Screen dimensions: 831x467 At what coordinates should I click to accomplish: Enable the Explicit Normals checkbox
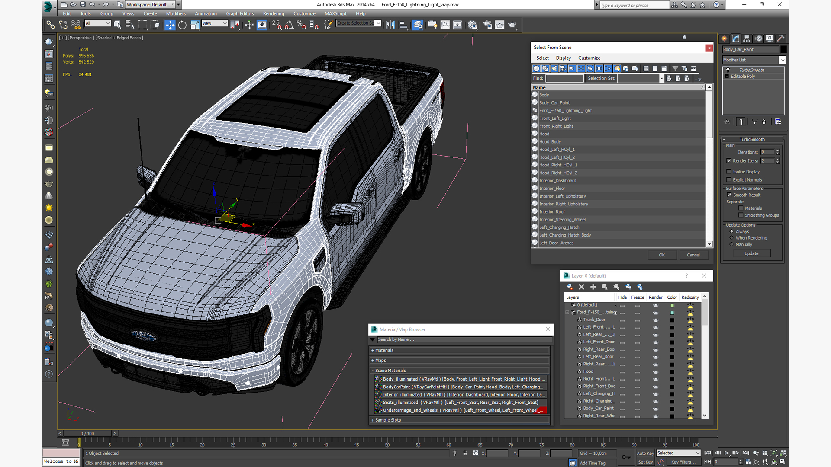point(729,179)
